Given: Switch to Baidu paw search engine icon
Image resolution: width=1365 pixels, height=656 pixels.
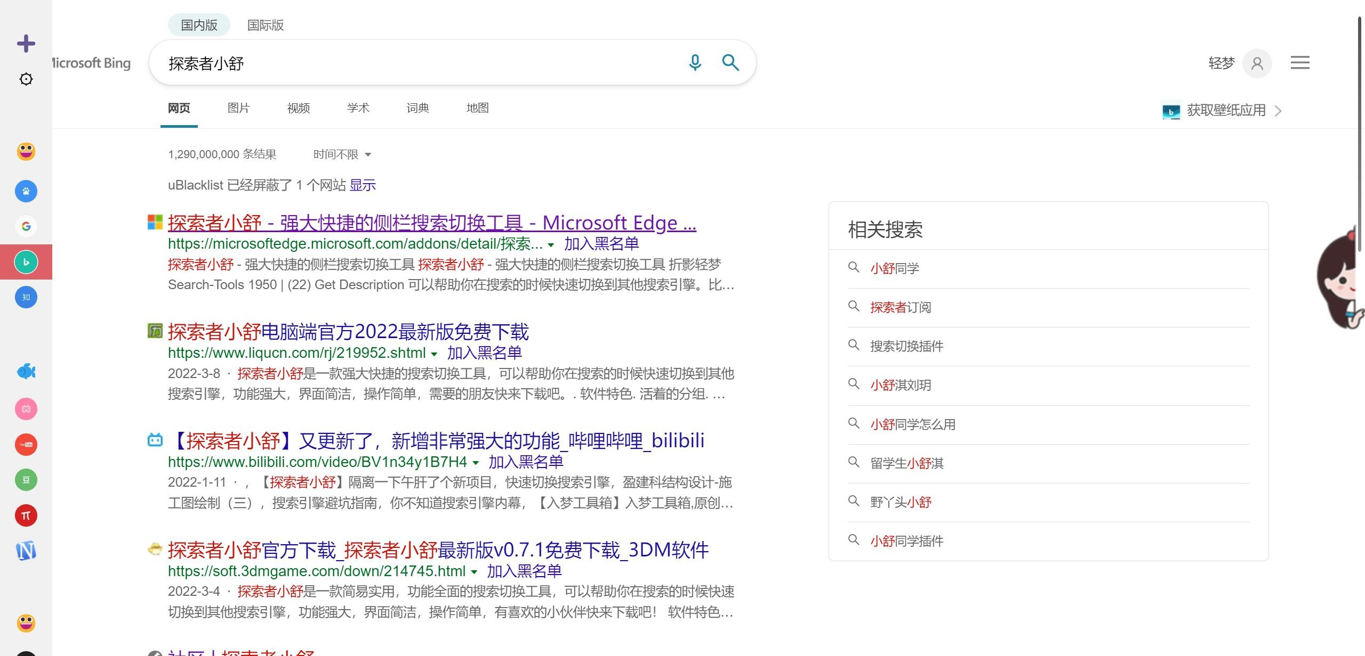Looking at the screenshot, I should (26, 191).
